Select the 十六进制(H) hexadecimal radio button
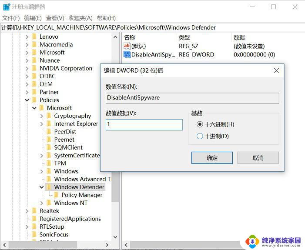Viewport: 305px width, 250px height. (x=200, y=124)
